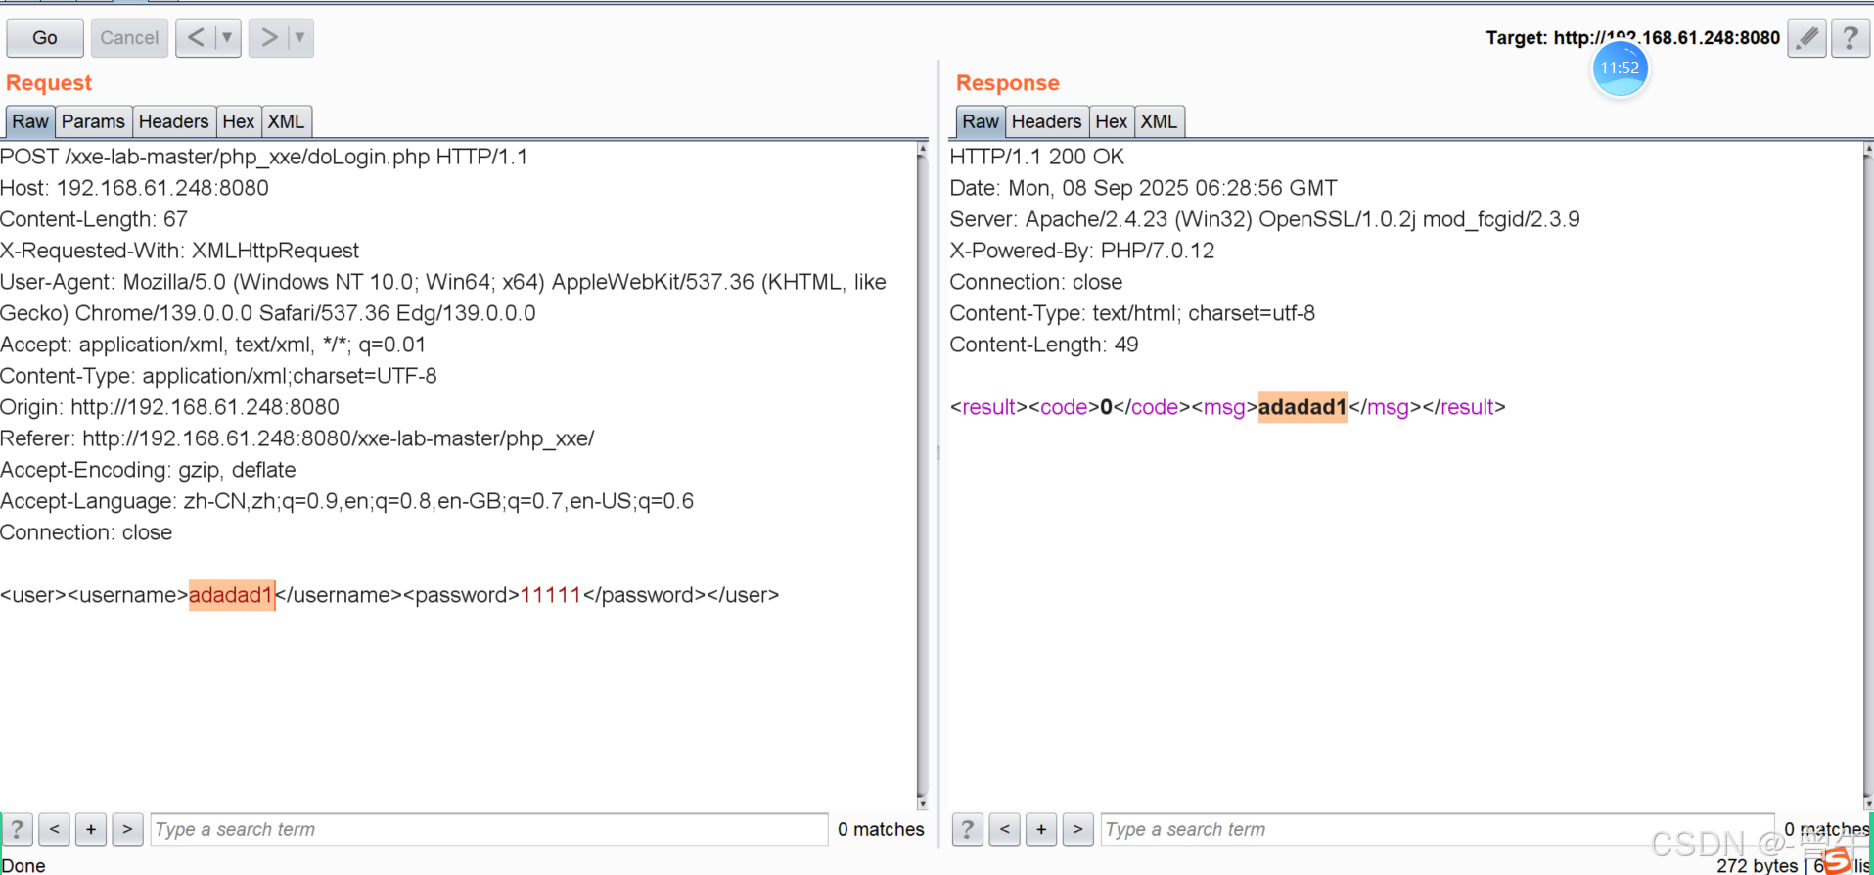Focus the response search term field

pyautogui.click(x=1438, y=829)
